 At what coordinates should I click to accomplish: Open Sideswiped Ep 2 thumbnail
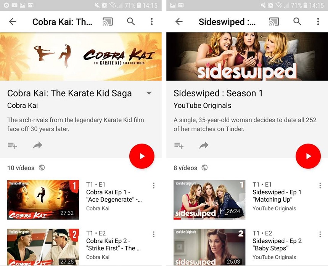209,247
